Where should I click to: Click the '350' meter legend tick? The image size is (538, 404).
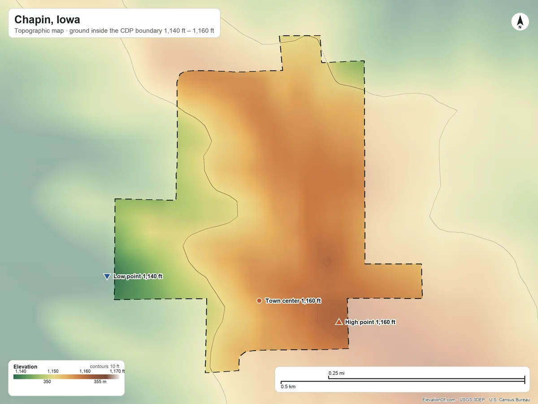(x=47, y=382)
